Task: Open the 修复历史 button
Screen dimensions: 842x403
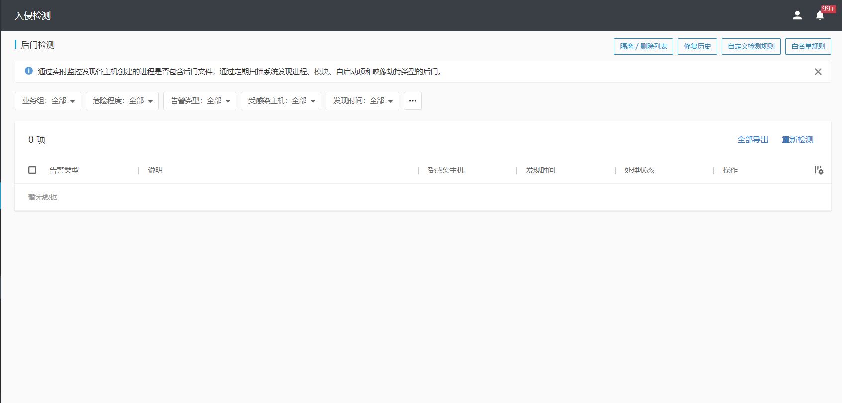Action: [x=697, y=46]
